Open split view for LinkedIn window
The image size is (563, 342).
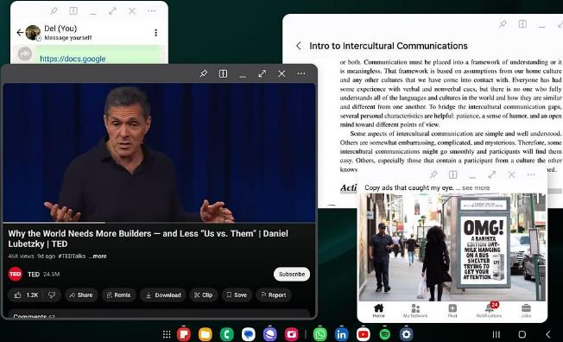pyautogui.click(x=452, y=174)
